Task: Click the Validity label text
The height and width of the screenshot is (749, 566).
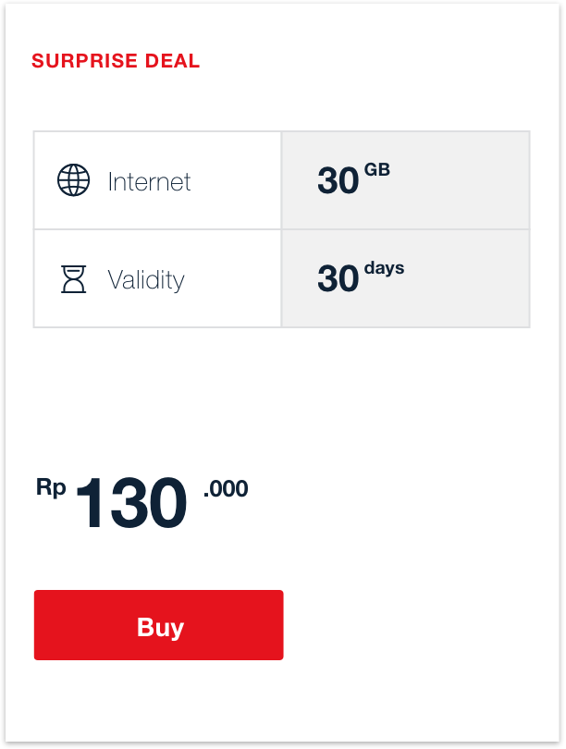Action: [146, 279]
